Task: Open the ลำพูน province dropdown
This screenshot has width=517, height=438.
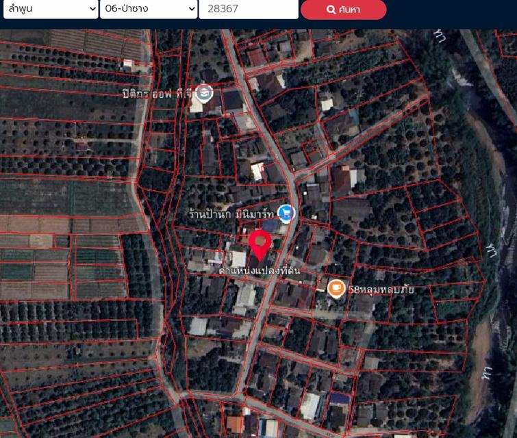Action: 50,9
